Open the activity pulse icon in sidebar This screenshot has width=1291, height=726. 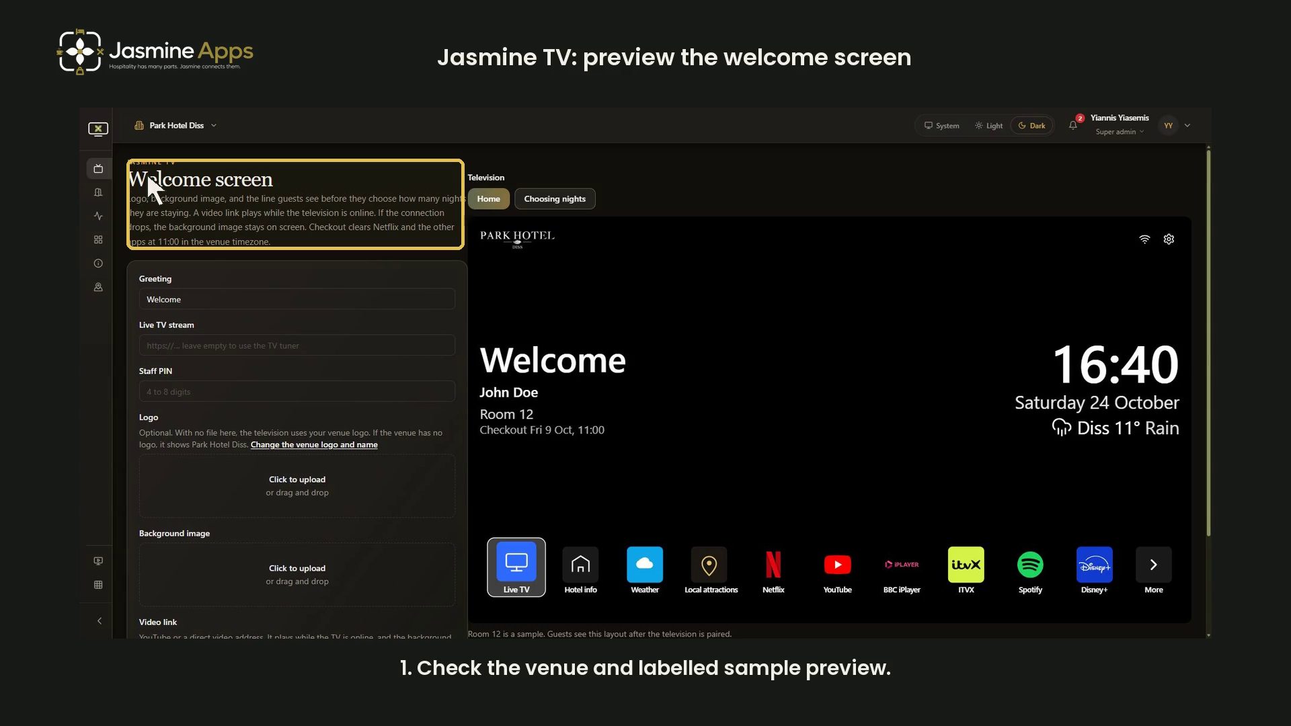98,216
